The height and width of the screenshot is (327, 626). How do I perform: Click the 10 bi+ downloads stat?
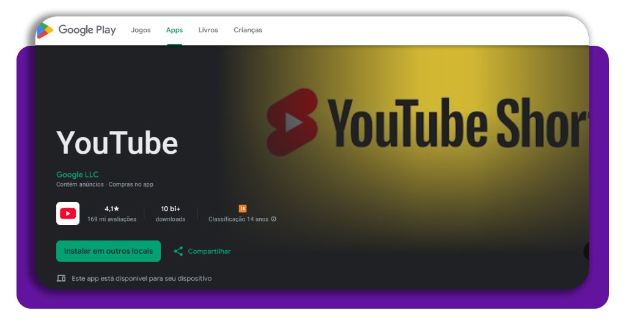170,209
